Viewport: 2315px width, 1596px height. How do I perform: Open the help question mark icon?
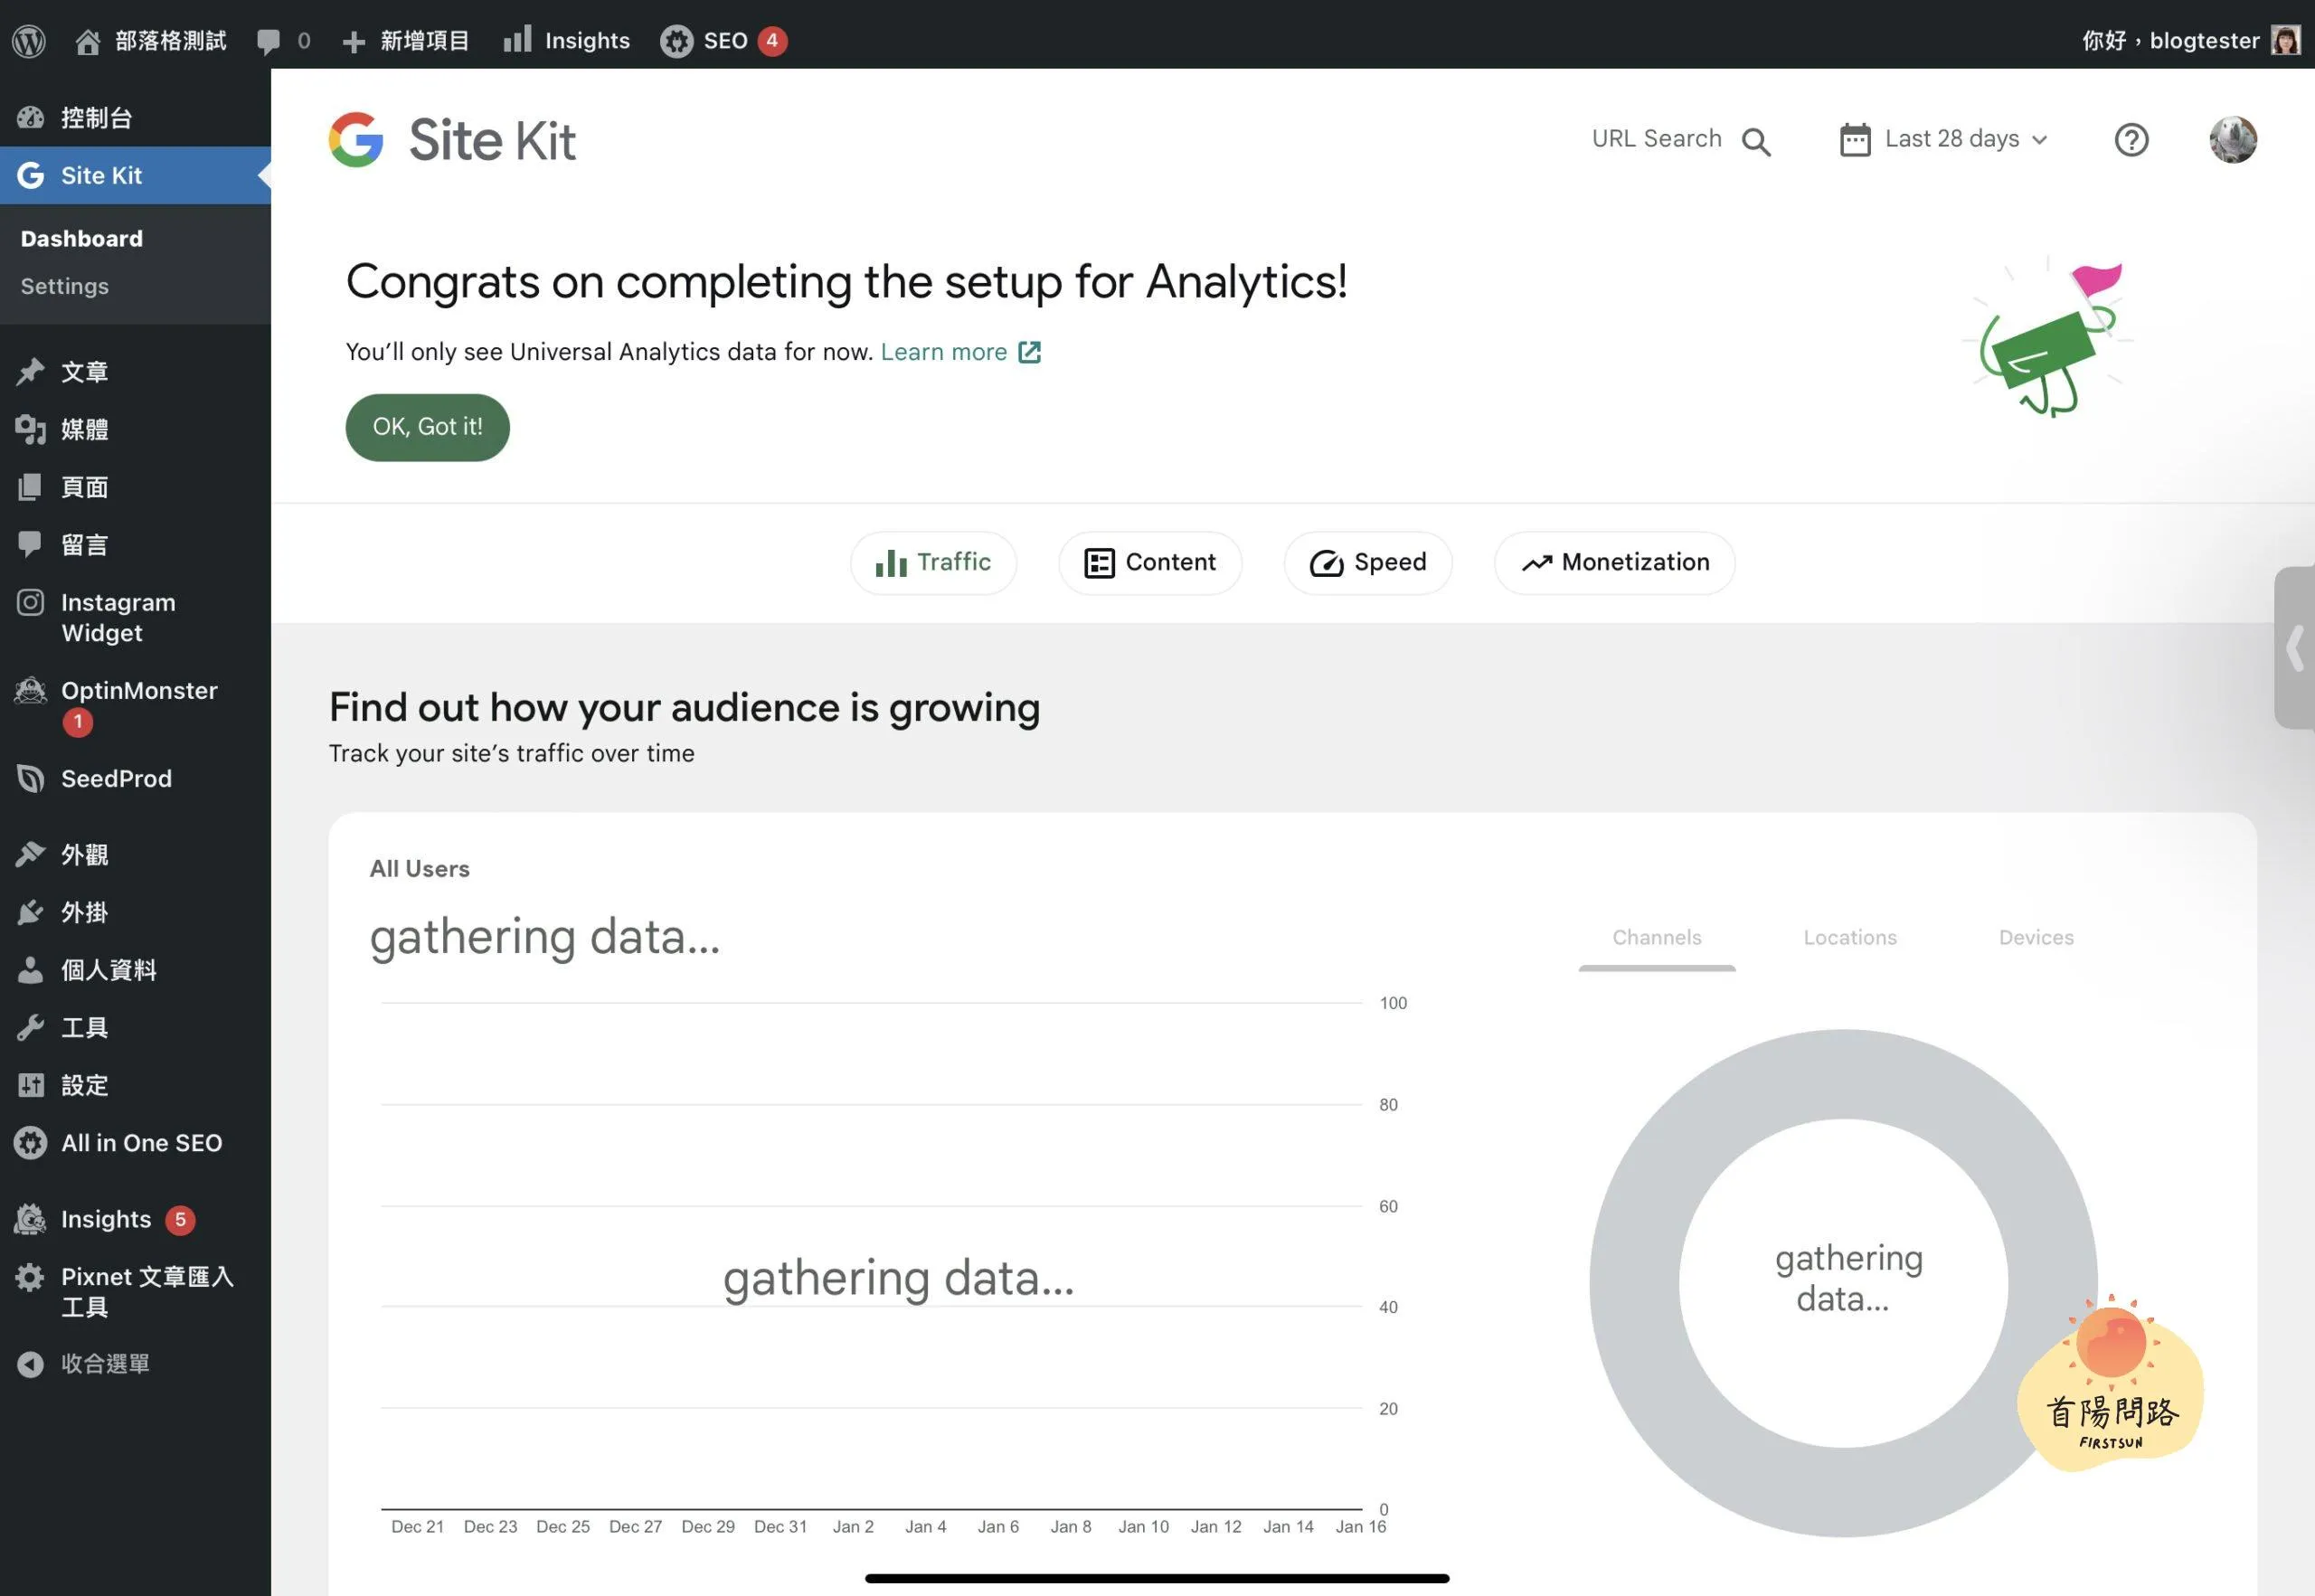click(x=2131, y=139)
